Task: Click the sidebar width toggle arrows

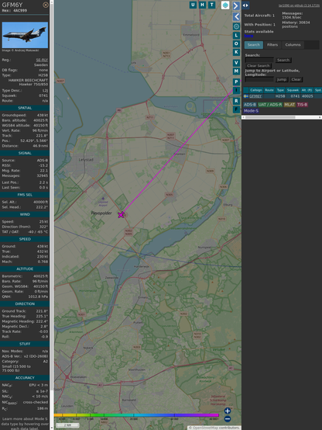Action: click(245, 5)
